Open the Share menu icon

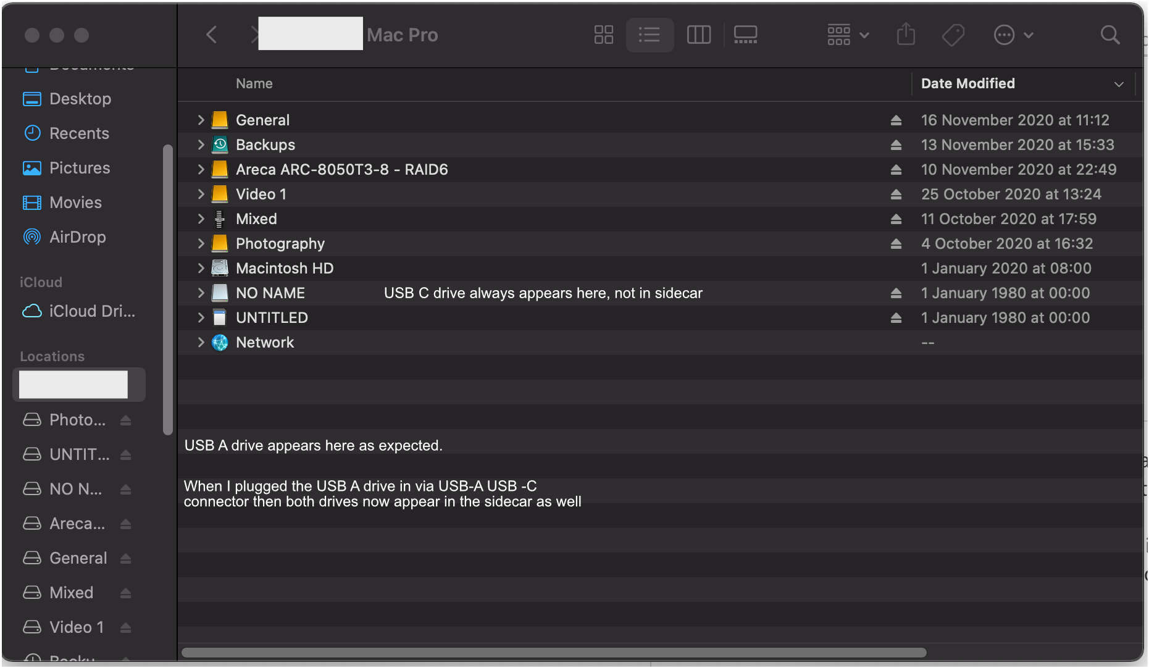click(905, 35)
